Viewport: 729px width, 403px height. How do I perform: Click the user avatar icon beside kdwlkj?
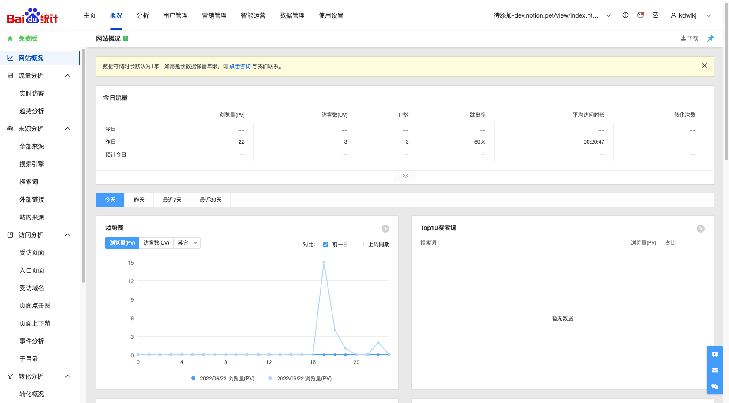(x=673, y=15)
